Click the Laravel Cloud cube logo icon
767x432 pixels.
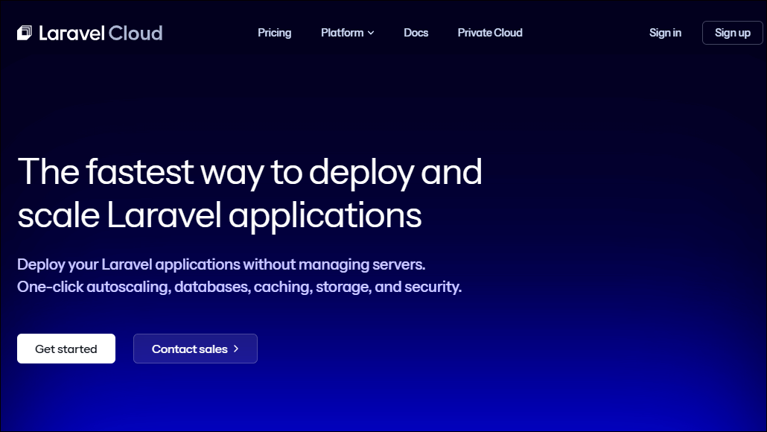click(x=25, y=33)
